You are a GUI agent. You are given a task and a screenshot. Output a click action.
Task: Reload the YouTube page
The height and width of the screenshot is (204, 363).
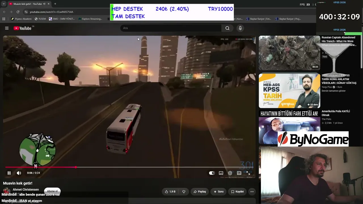pyautogui.click(x=18, y=12)
